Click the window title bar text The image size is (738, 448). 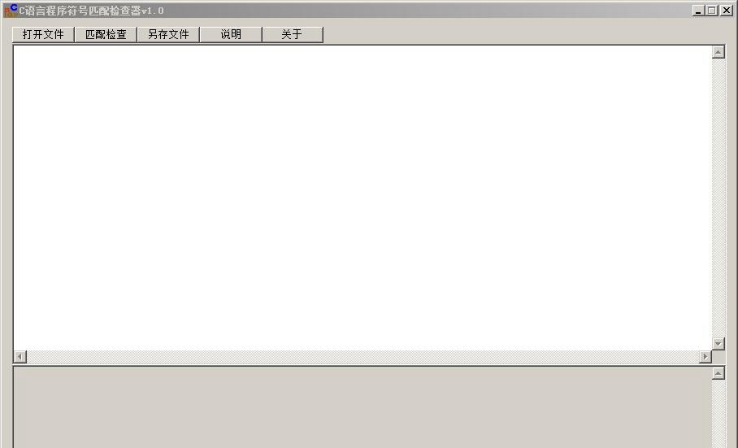pos(91,11)
